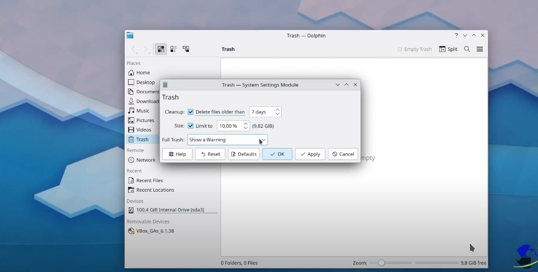538x272 pixels.
Task: Click the Split view toolbar button
Action: [448, 49]
